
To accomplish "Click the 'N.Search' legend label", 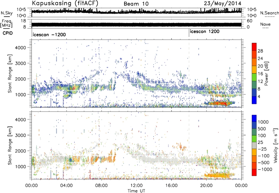I will click(270, 13).
